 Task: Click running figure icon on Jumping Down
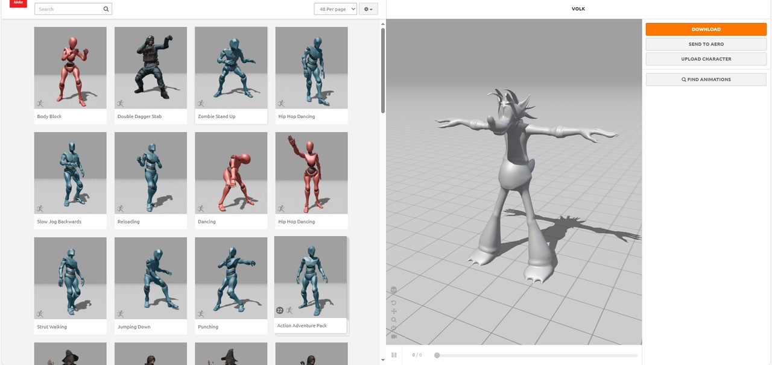pos(120,313)
